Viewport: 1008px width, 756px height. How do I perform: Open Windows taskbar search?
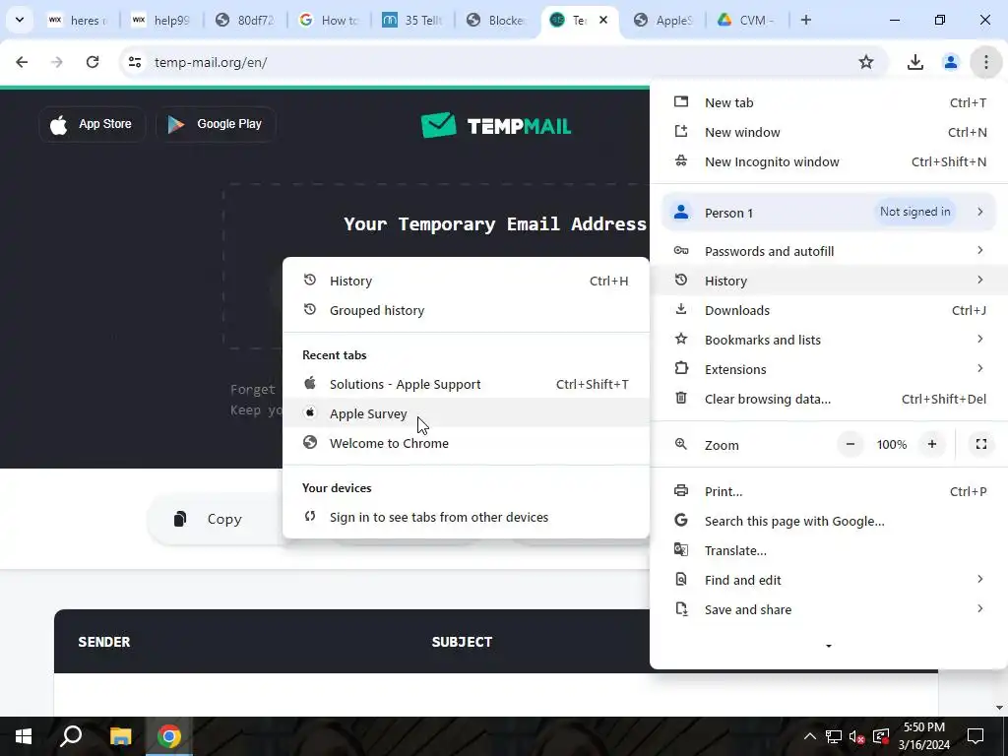[71, 736]
